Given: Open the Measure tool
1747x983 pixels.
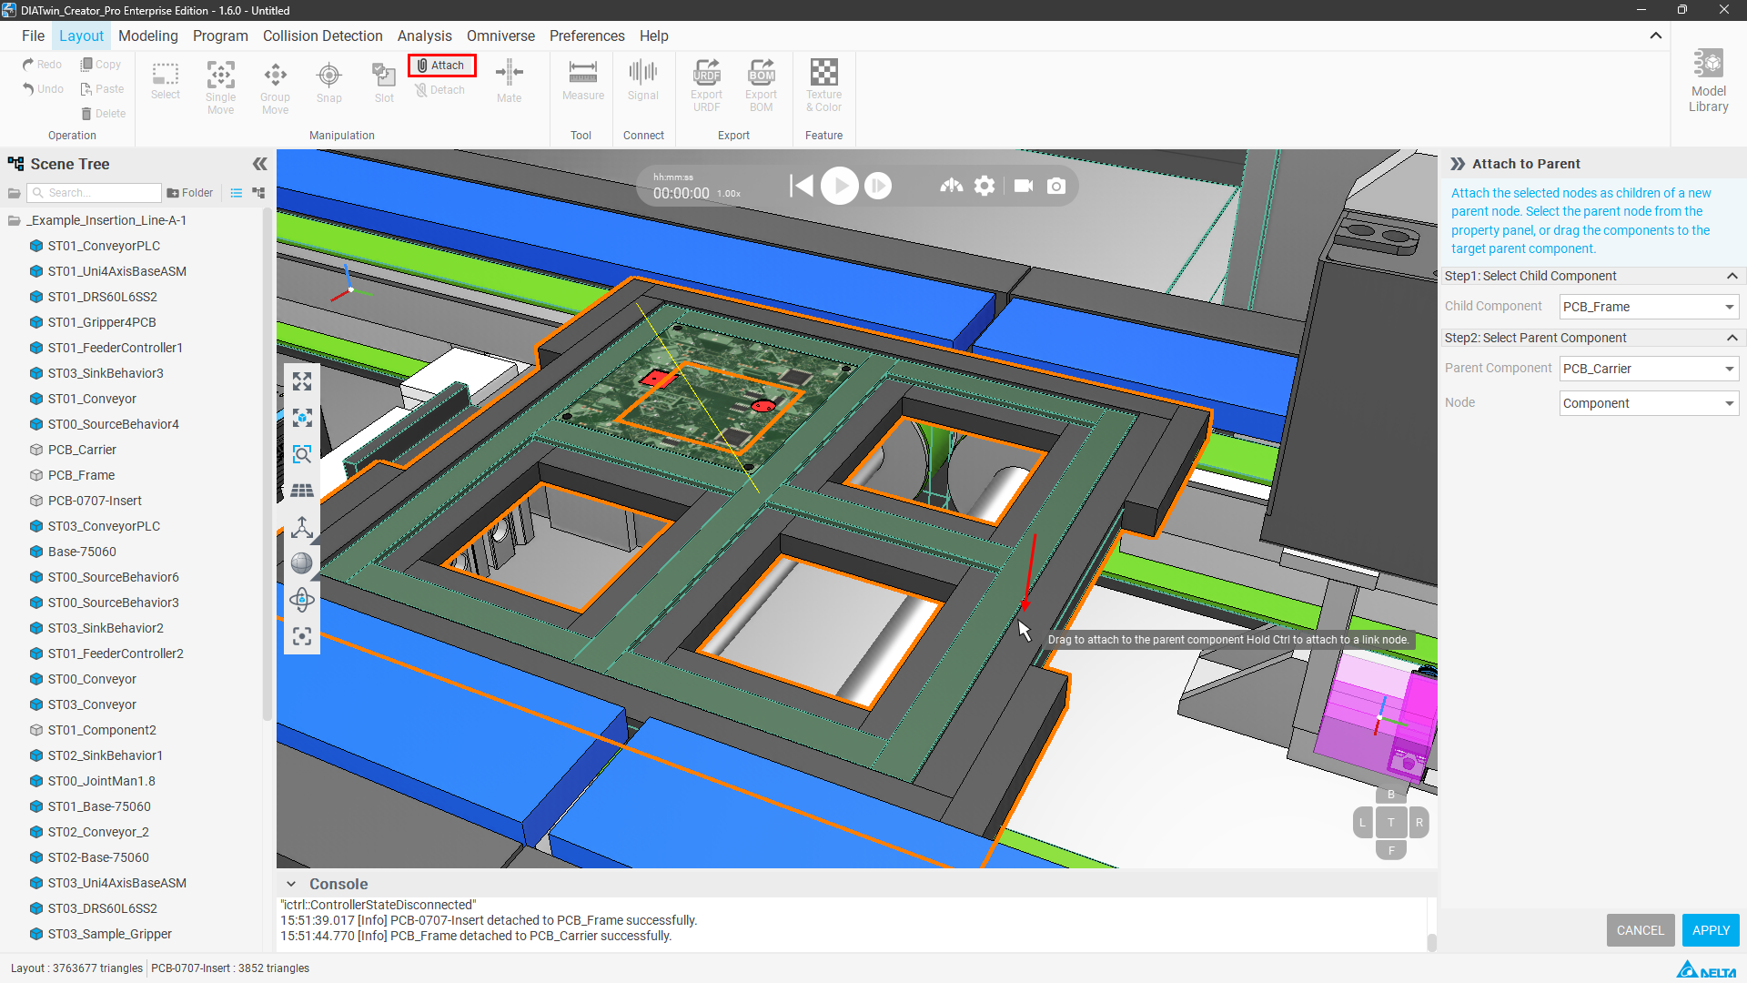Looking at the screenshot, I should click(x=583, y=81).
